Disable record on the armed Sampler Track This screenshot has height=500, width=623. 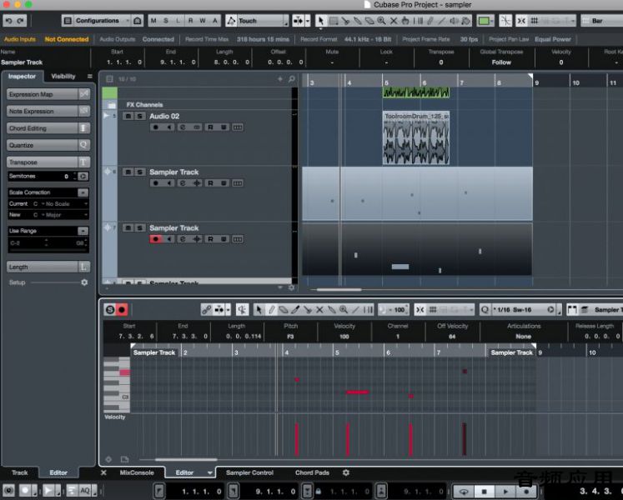pyautogui.click(x=156, y=239)
